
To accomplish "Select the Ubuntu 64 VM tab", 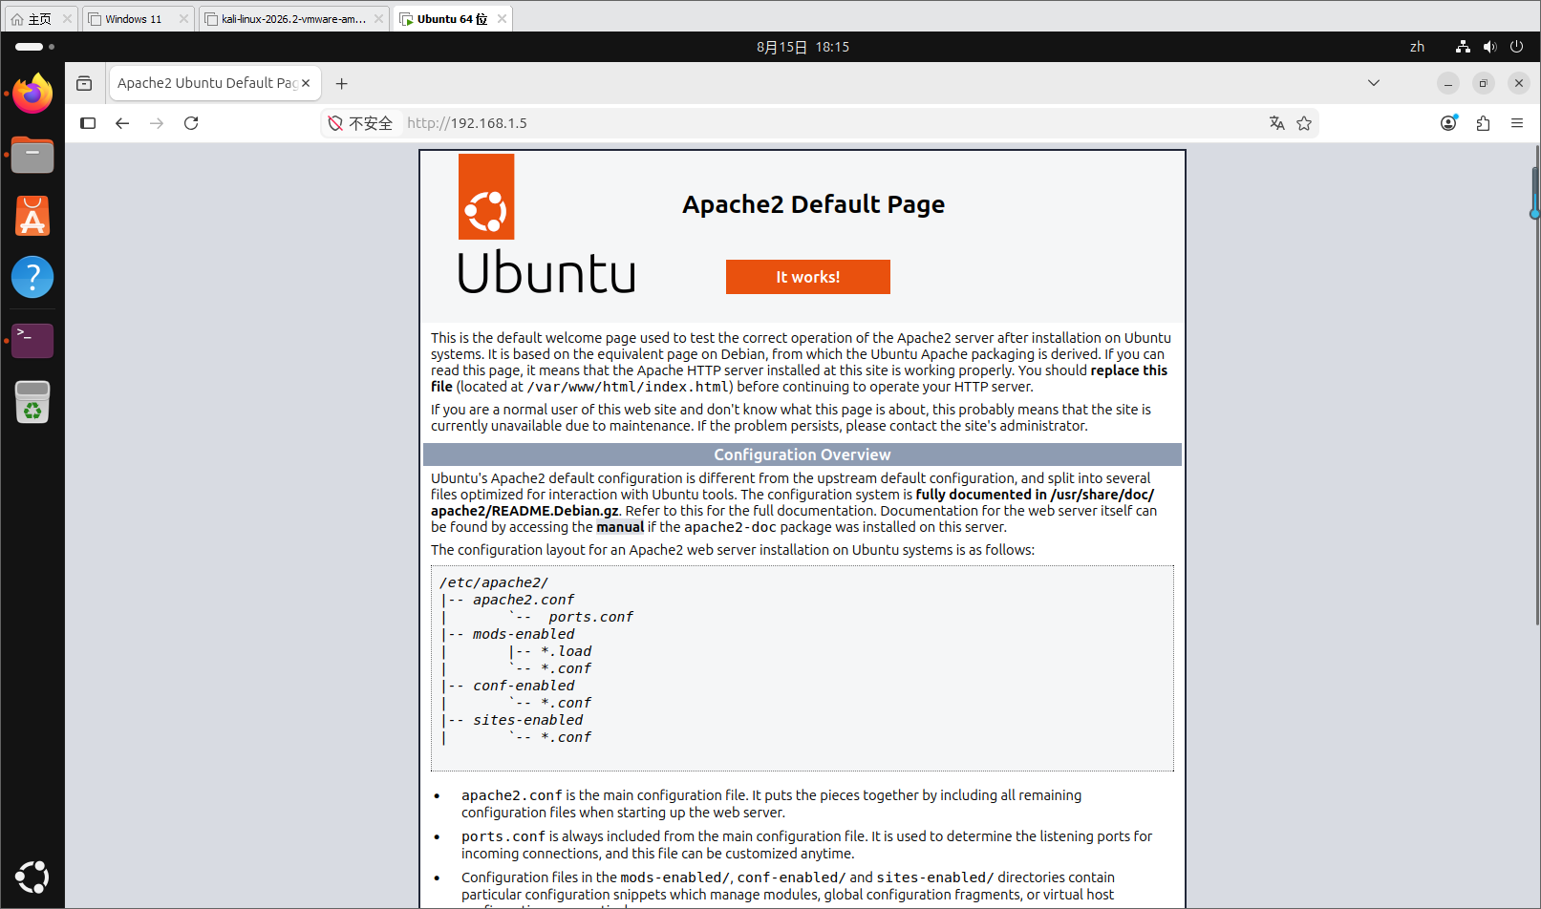I will 452,19.
